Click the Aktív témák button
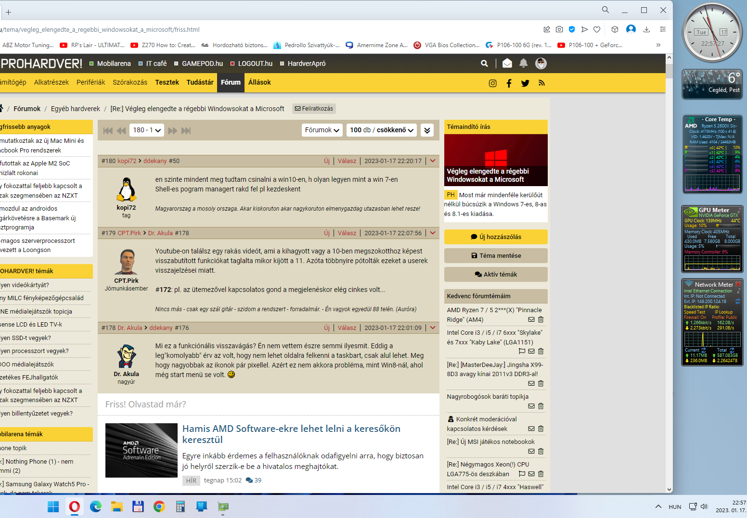 pos(496,274)
